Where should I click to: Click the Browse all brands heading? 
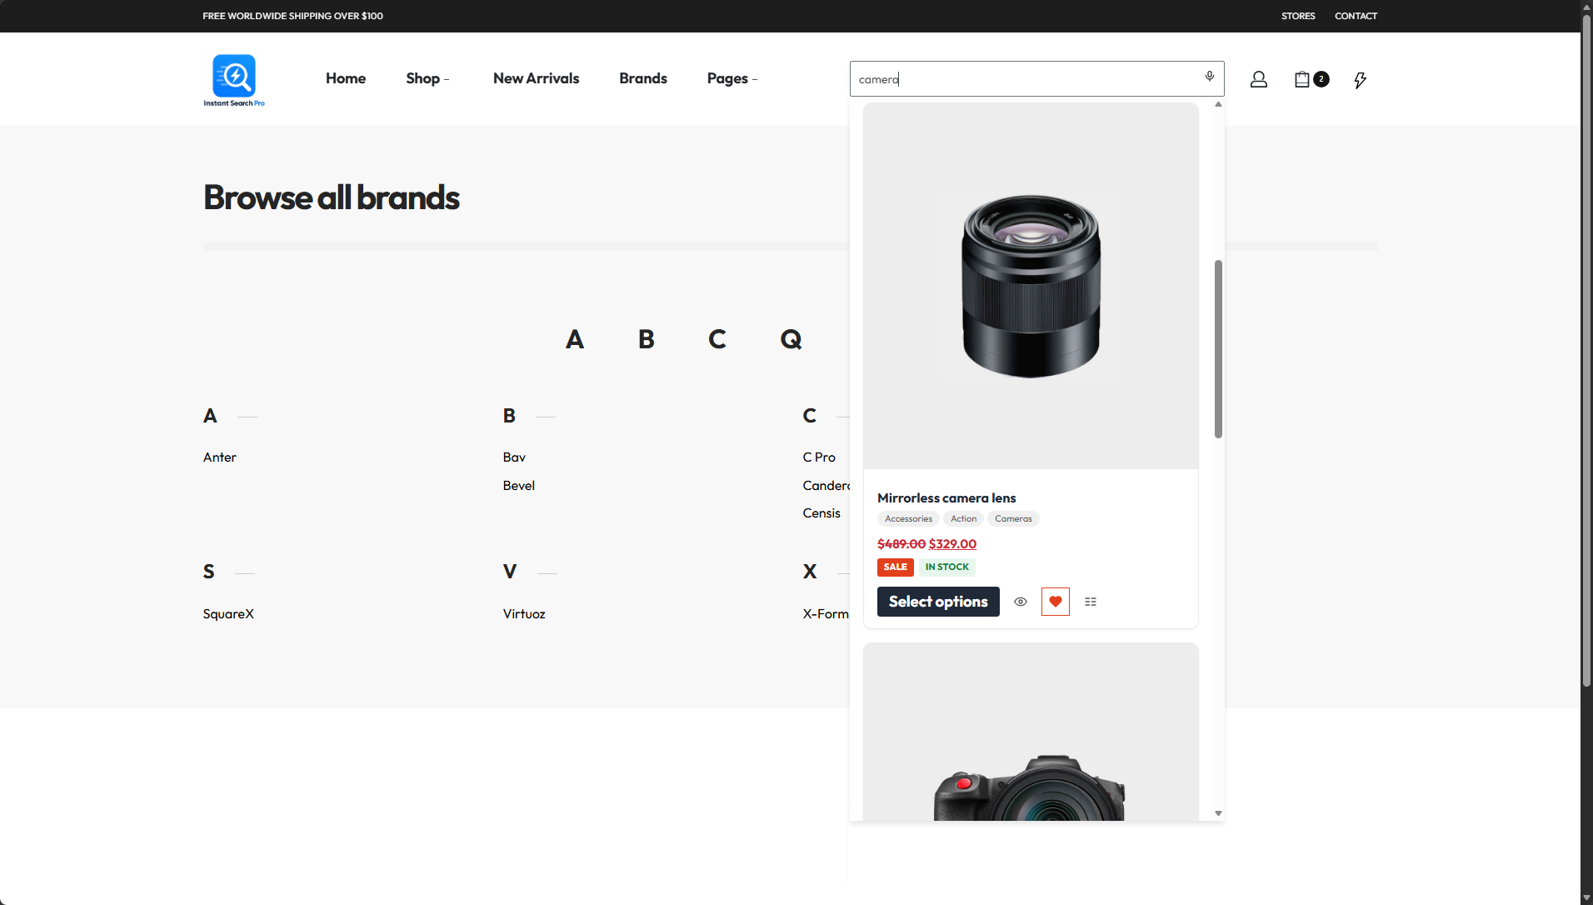(332, 197)
